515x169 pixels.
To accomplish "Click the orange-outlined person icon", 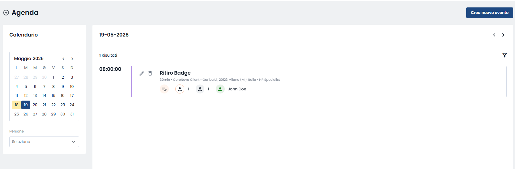I will point(180,89).
